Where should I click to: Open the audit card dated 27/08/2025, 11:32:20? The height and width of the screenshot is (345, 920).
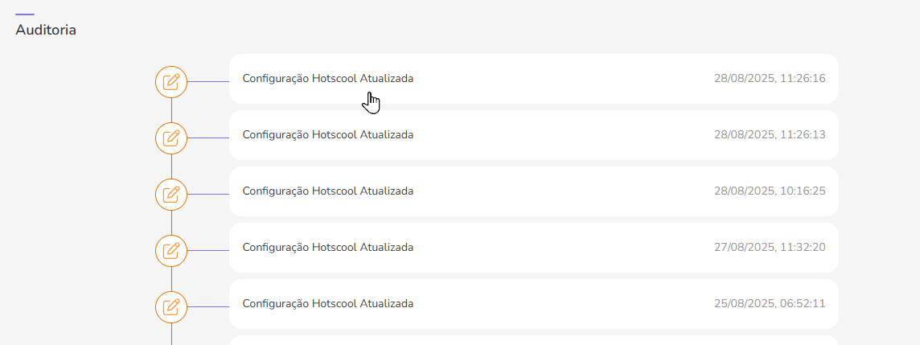[x=533, y=248]
